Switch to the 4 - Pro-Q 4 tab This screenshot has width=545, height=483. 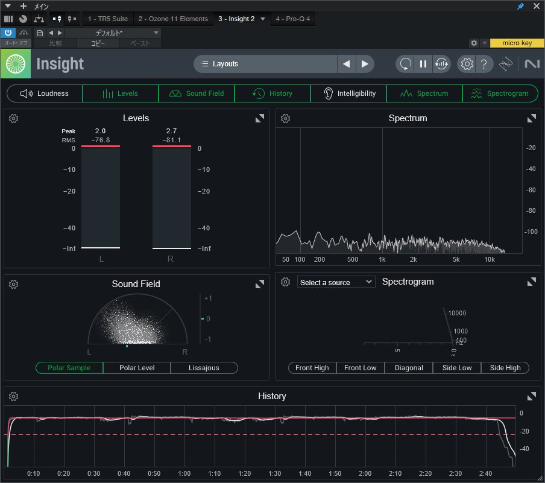294,19
